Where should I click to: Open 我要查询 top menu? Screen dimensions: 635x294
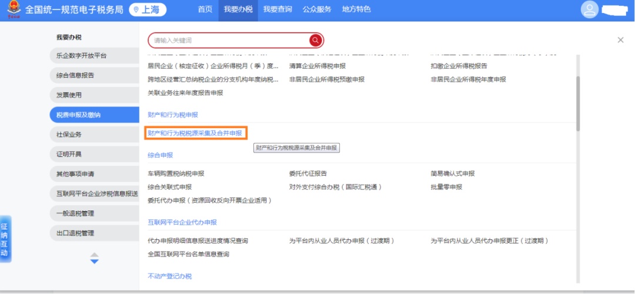[277, 10]
